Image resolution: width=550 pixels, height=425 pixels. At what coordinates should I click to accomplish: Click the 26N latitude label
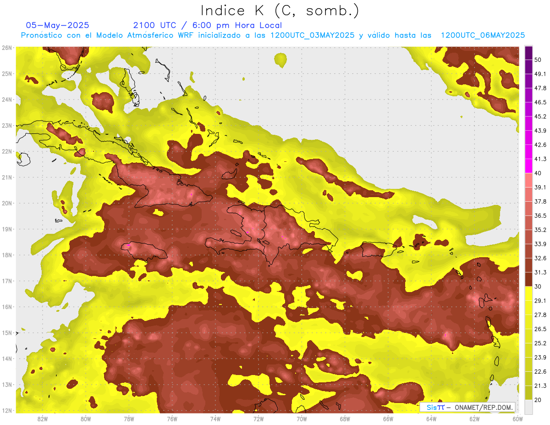[6, 48]
